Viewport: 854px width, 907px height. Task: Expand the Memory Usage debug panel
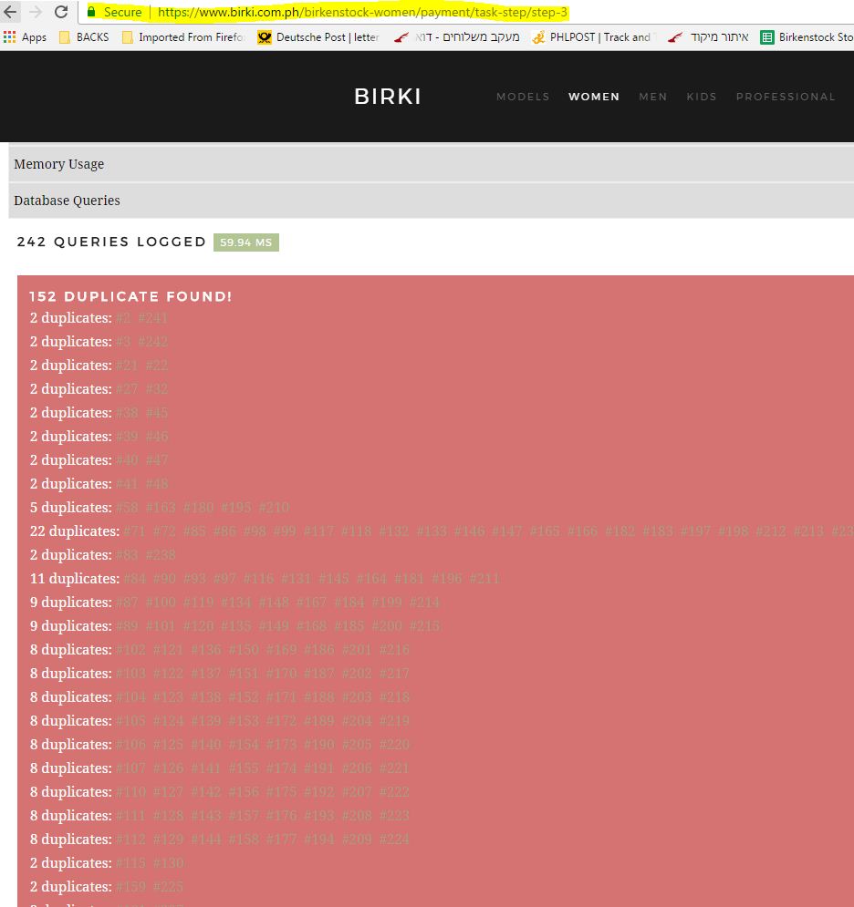pos(432,164)
